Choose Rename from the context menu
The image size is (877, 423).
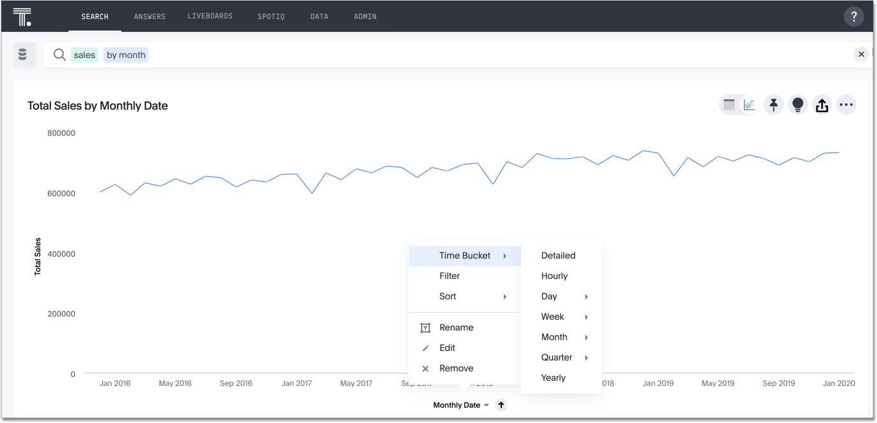click(456, 327)
